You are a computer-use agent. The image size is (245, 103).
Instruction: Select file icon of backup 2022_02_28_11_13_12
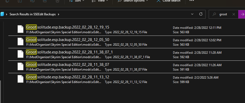pos(20,79)
